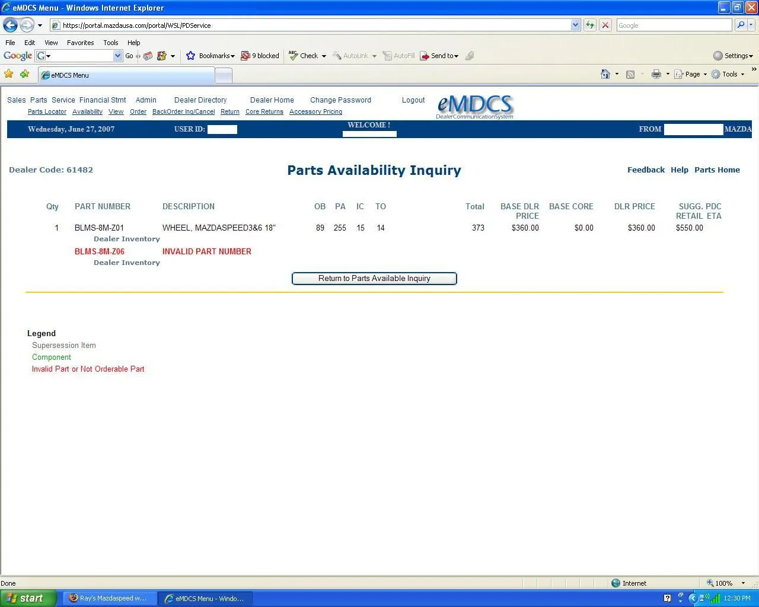Open the Page command menu

pos(690,74)
